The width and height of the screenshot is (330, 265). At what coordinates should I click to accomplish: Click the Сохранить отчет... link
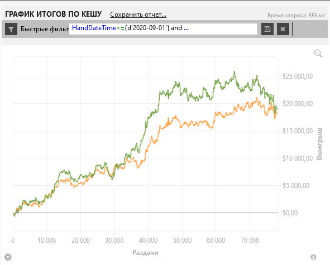point(138,15)
